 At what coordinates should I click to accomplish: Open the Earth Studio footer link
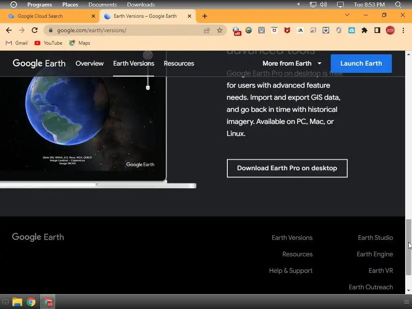pyautogui.click(x=375, y=237)
